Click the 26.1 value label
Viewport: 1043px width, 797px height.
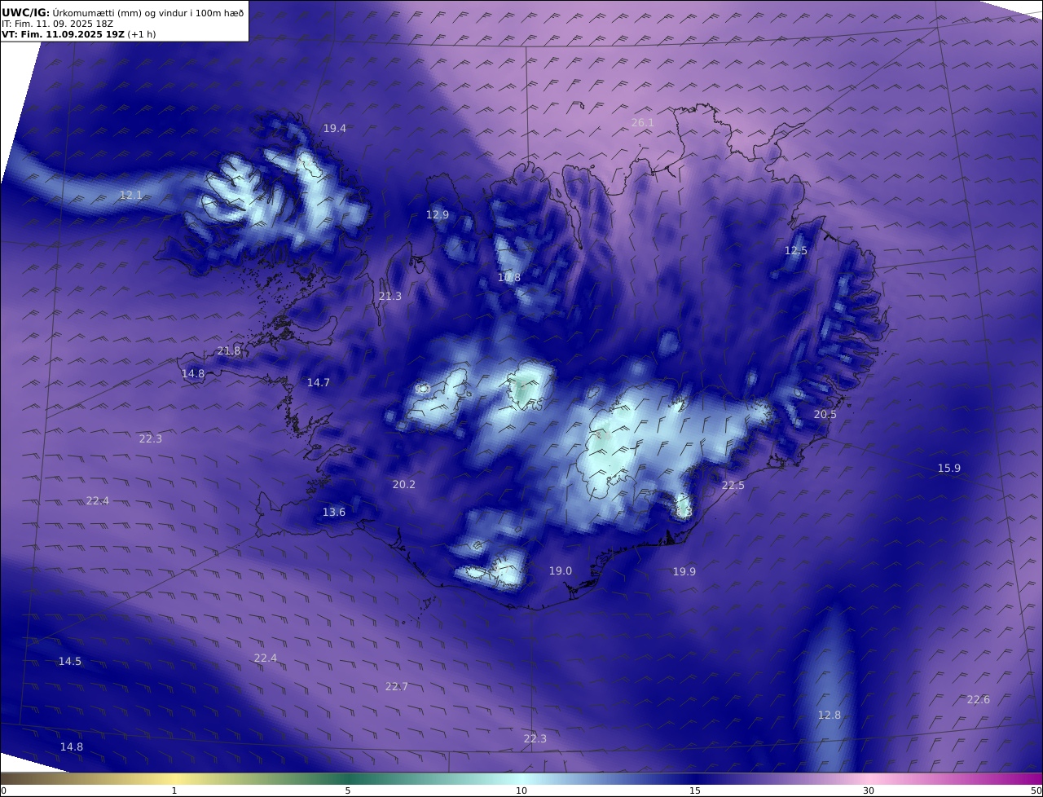(x=643, y=122)
